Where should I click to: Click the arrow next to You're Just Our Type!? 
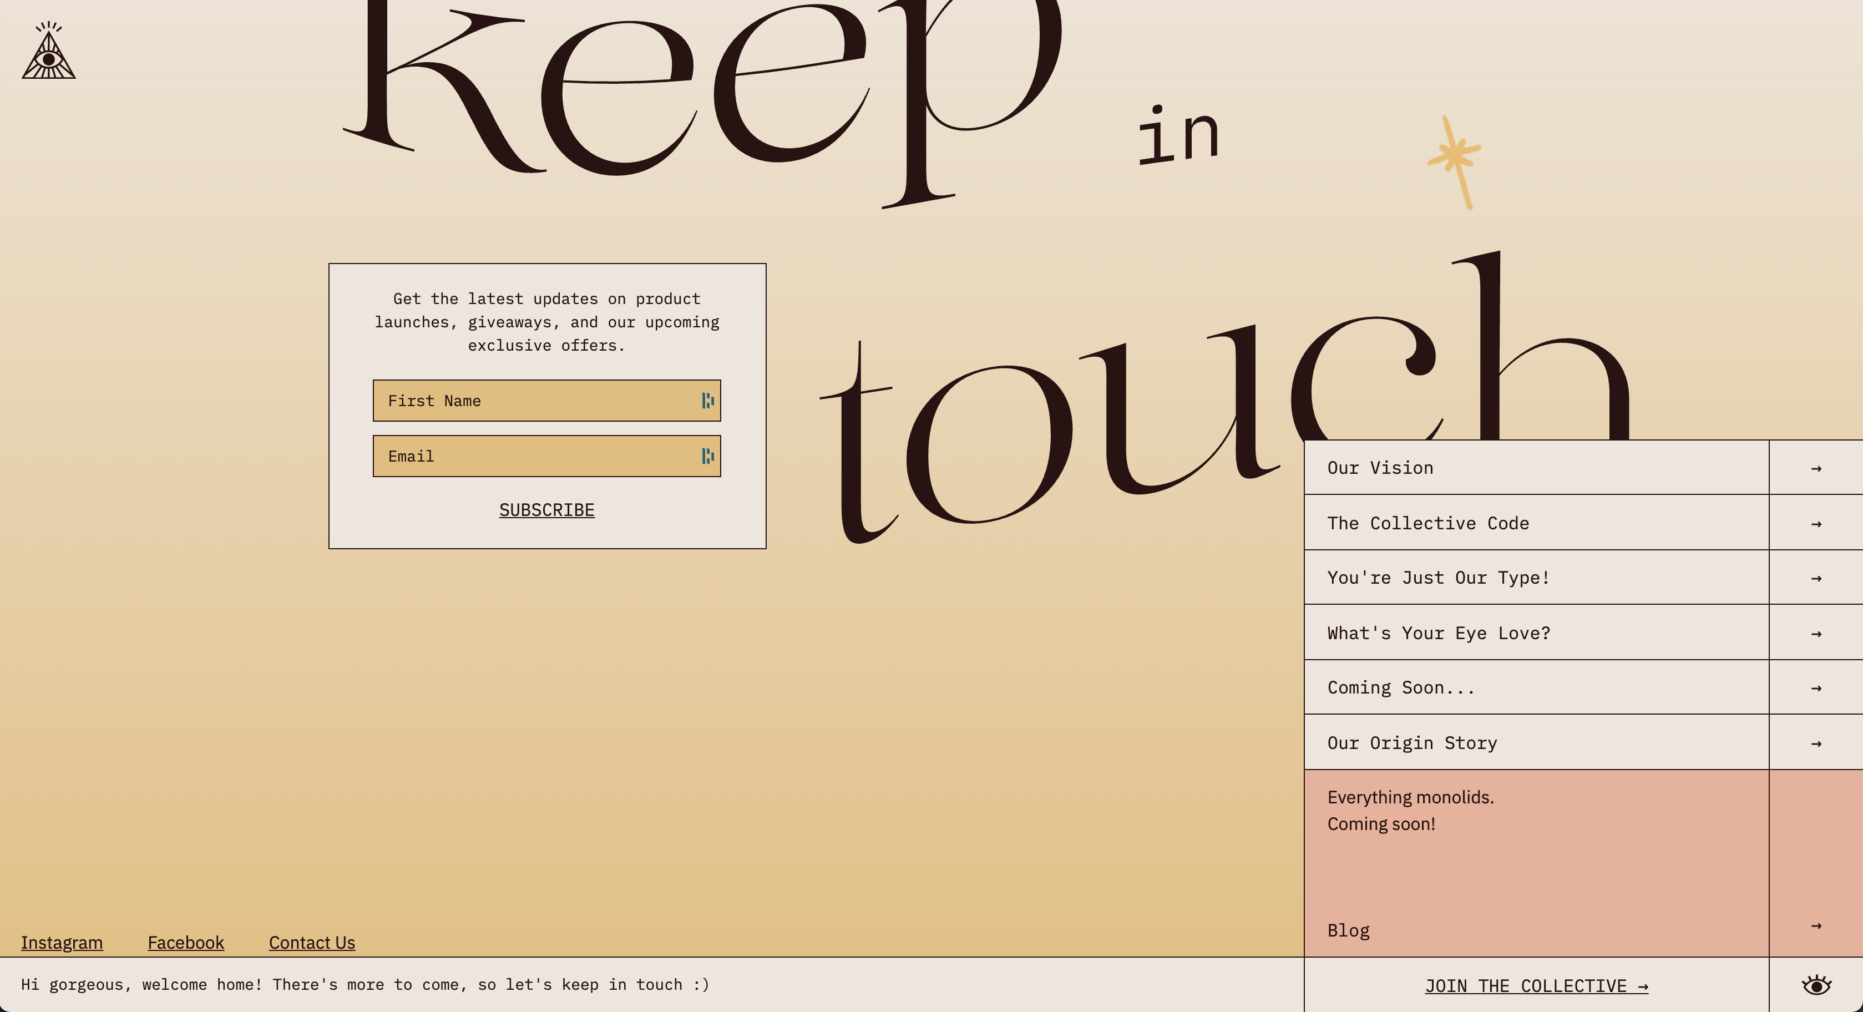tap(1816, 579)
